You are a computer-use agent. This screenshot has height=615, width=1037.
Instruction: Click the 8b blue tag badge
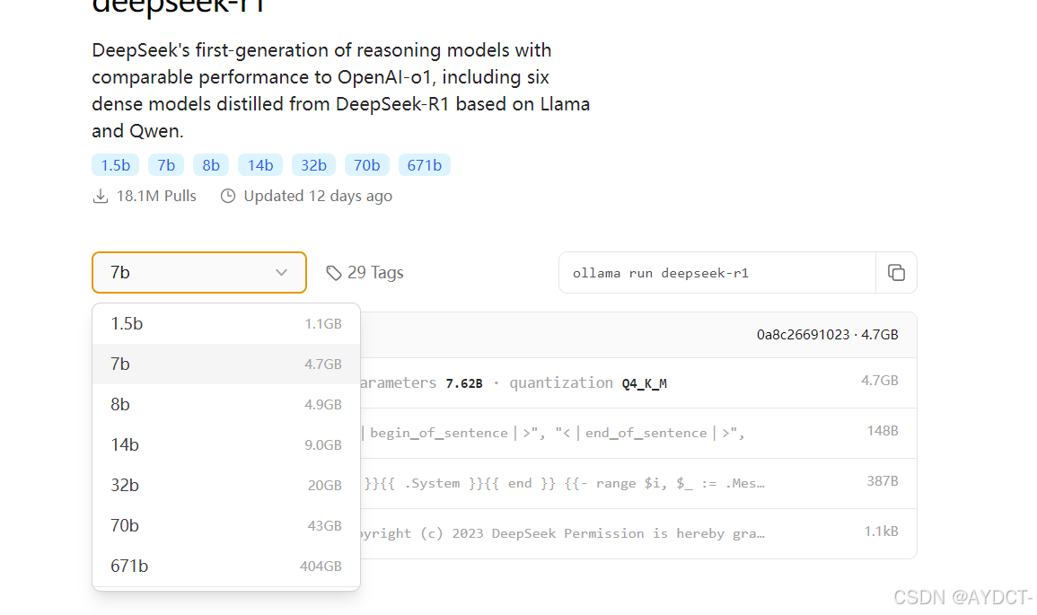pos(211,165)
